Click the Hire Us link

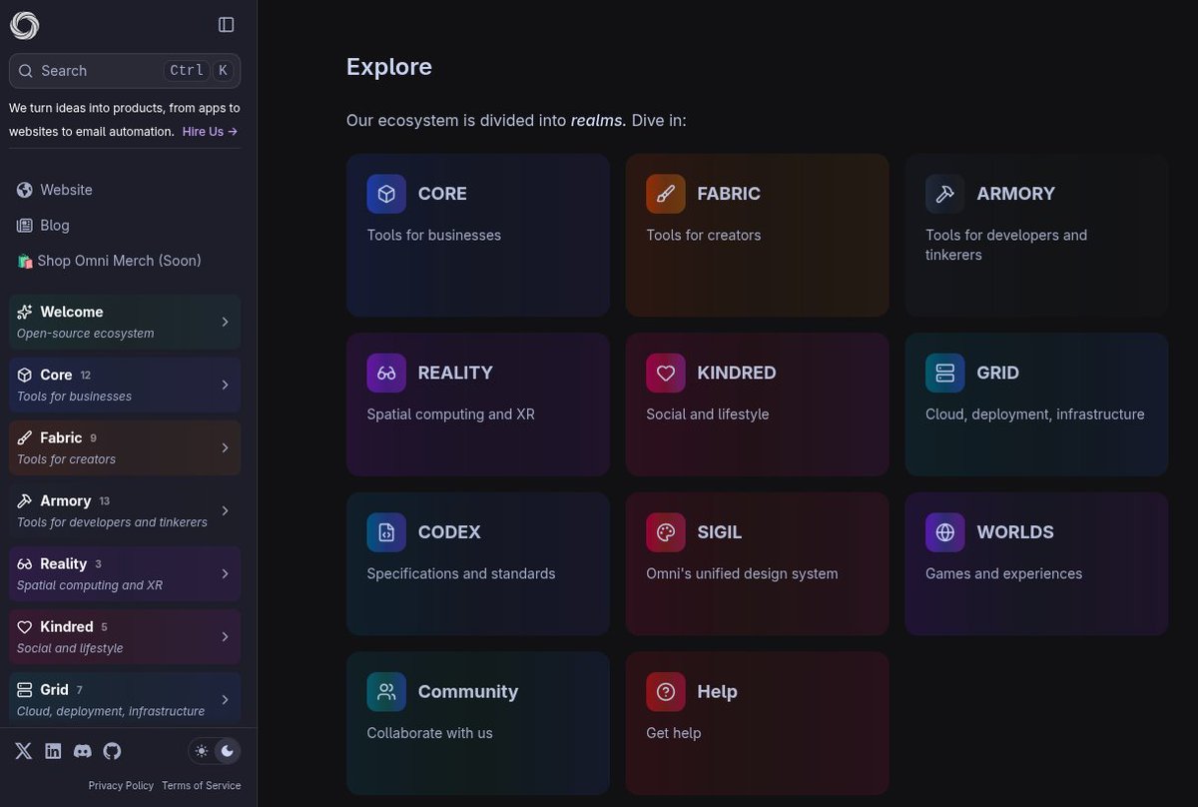(210, 132)
